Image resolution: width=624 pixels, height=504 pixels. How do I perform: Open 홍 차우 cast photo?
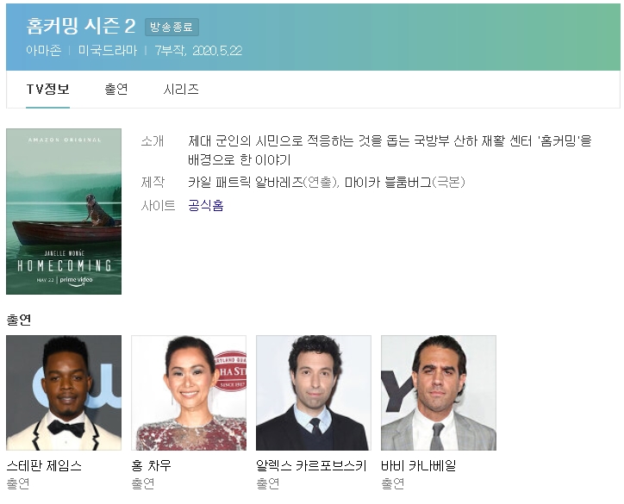click(x=189, y=393)
